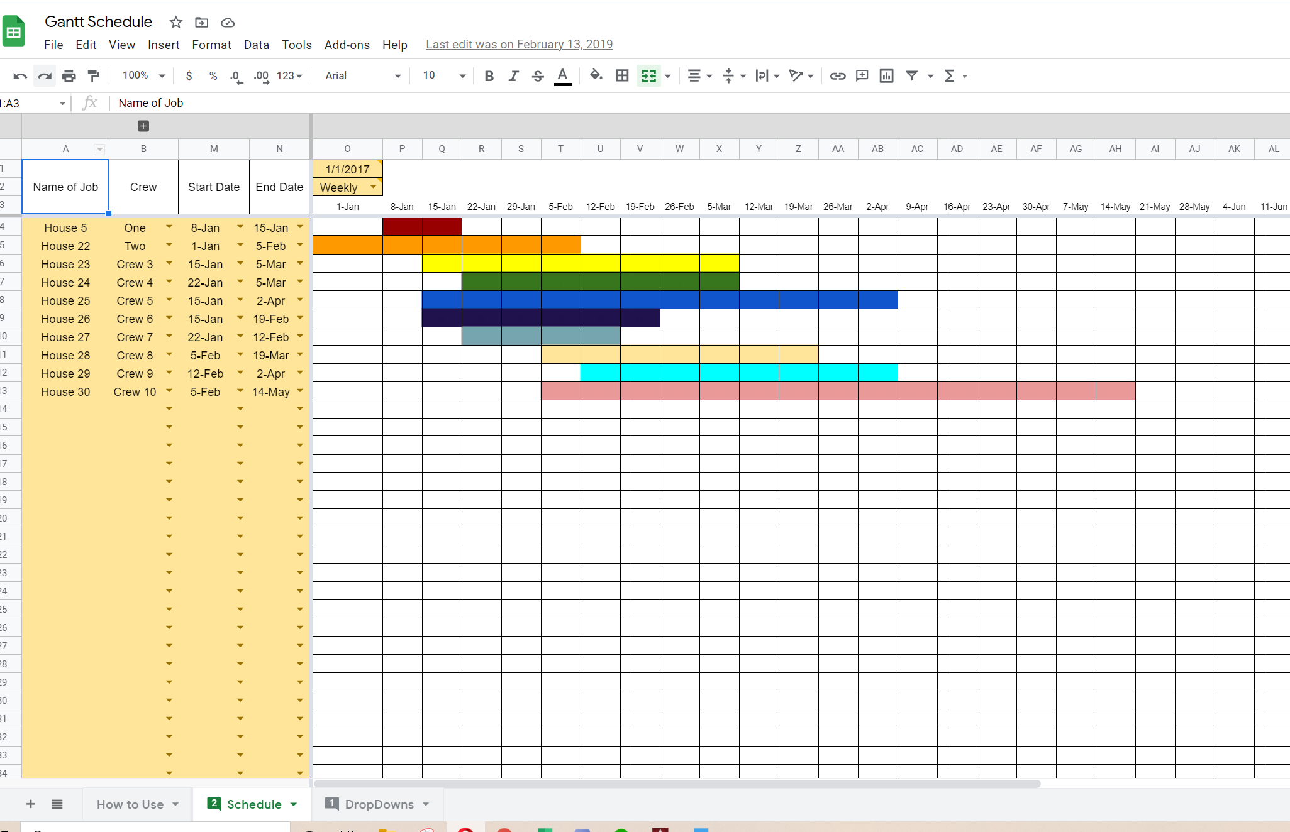This screenshot has width=1290, height=832.
Task: Click Add sheet plus button
Action: (x=30, y=804)
